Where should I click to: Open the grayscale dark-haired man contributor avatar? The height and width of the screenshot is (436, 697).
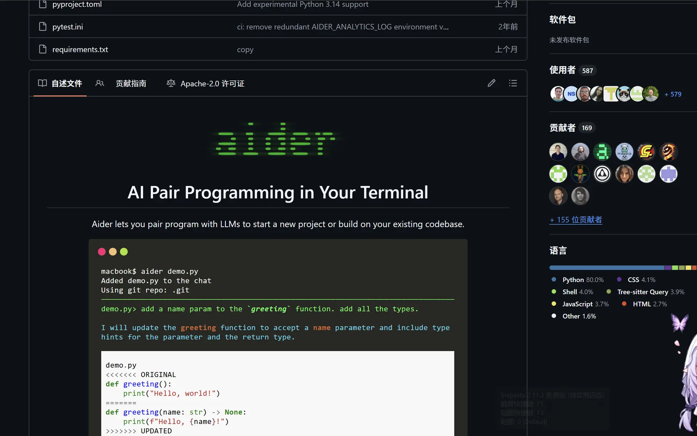tap(580, 196)
